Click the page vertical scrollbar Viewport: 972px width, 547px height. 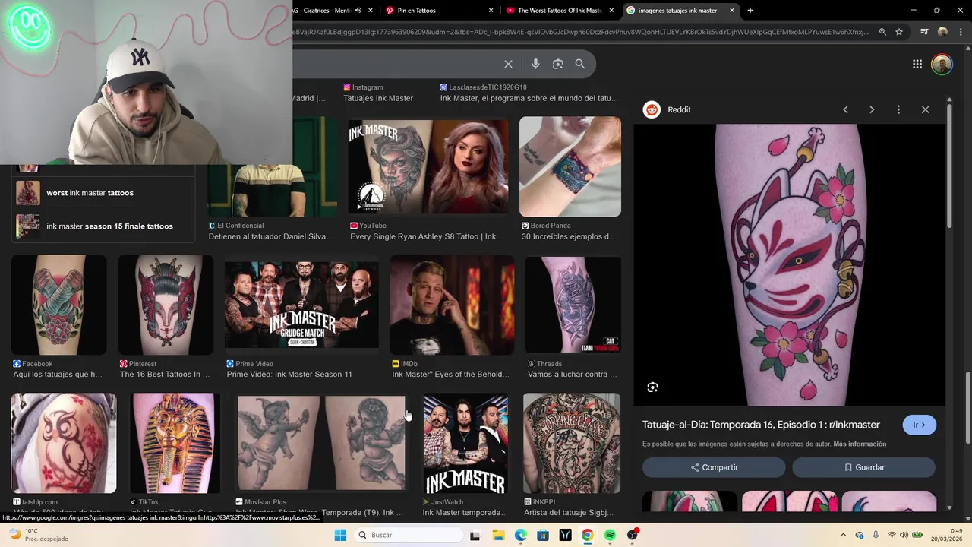click(967, 408)
